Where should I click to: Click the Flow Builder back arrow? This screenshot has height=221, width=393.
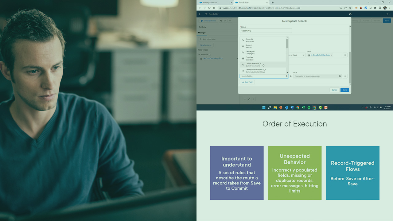pos(200,14)
